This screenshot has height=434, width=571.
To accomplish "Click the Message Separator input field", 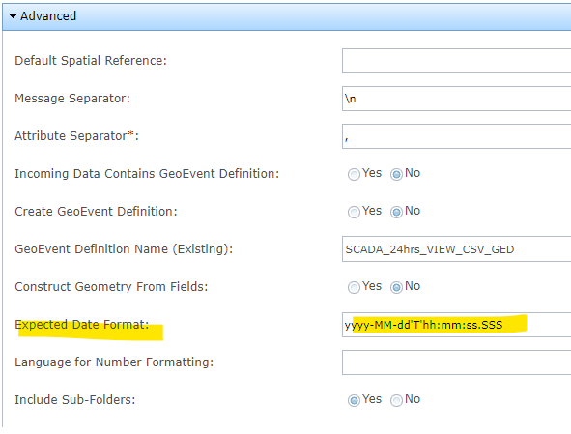I will tap(457, 99).
